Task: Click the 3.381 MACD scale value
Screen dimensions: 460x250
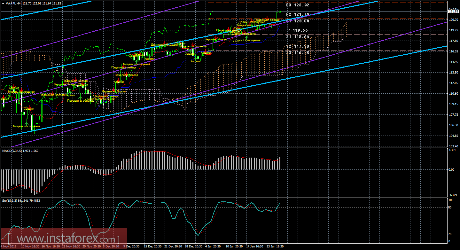Action: tap(452, 150)
